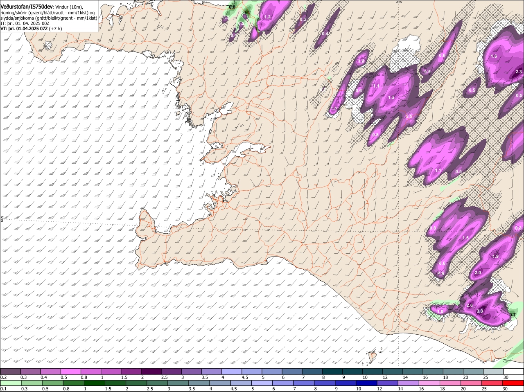The height and width of the screenshot is (392, 524).
Task: Click upper legend magenta swatch labeled 0.5
Action: point(71,372)
